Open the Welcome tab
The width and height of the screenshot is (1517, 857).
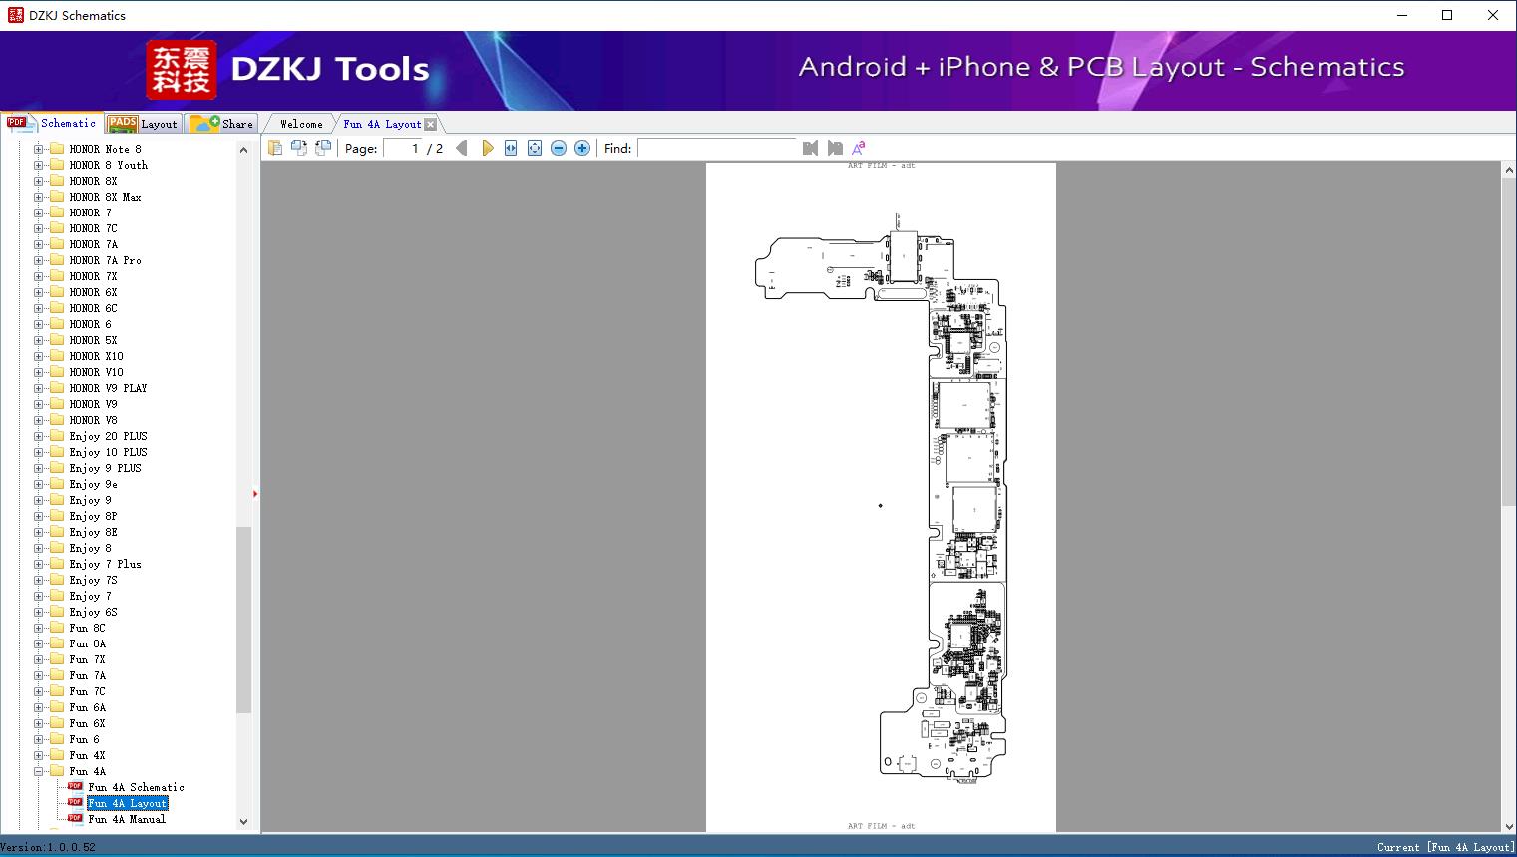click(301, 124)
